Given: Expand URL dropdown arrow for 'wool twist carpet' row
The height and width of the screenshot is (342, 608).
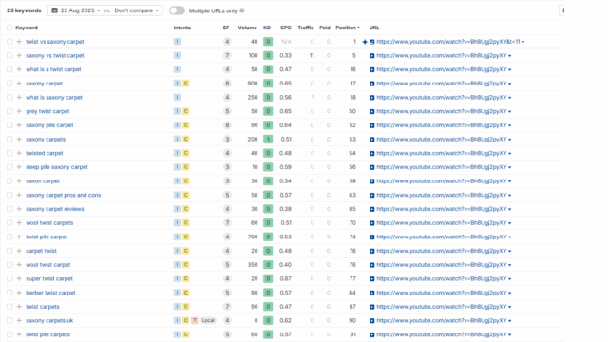Looking at the screenshot, I should (x=509, y=265).
